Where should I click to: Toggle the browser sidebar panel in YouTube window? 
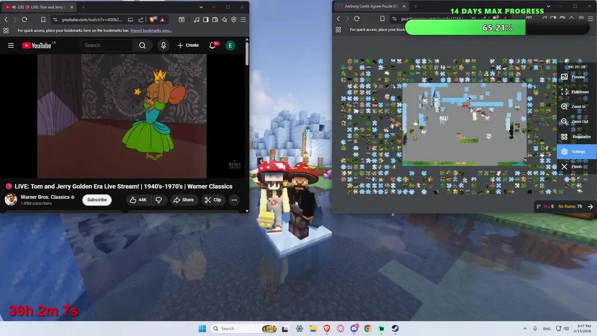[x=206, y=20]
